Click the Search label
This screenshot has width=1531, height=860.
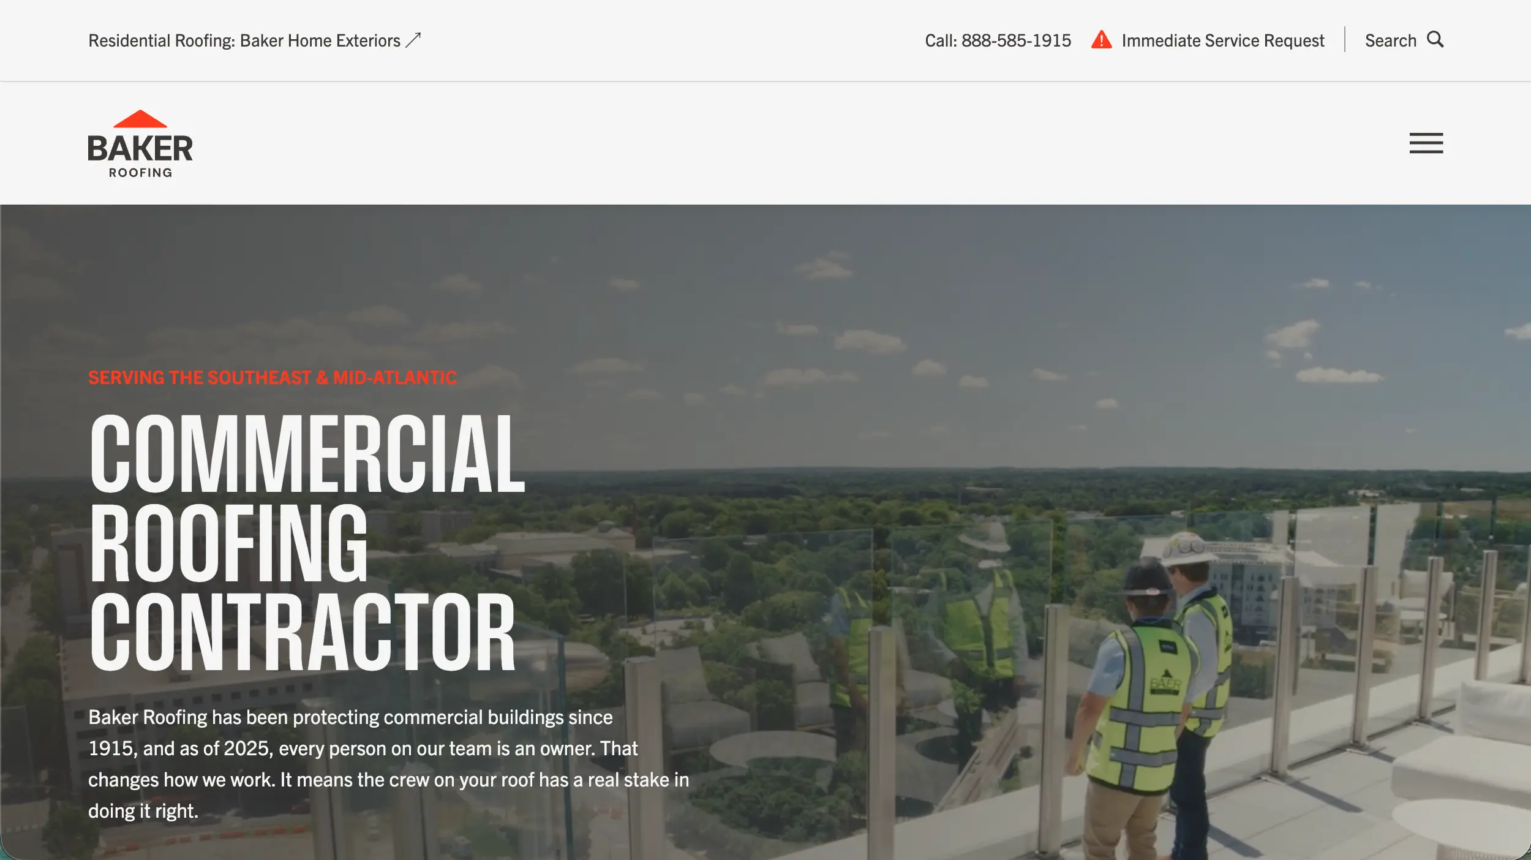[1390, 40]
